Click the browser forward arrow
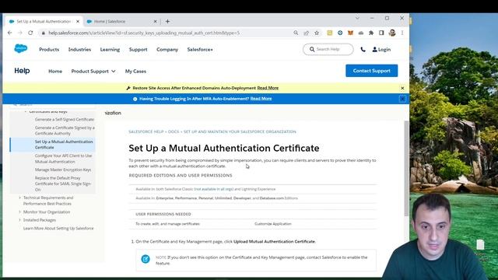The width and height of the screenshot is (498, 280). (20, 33)
